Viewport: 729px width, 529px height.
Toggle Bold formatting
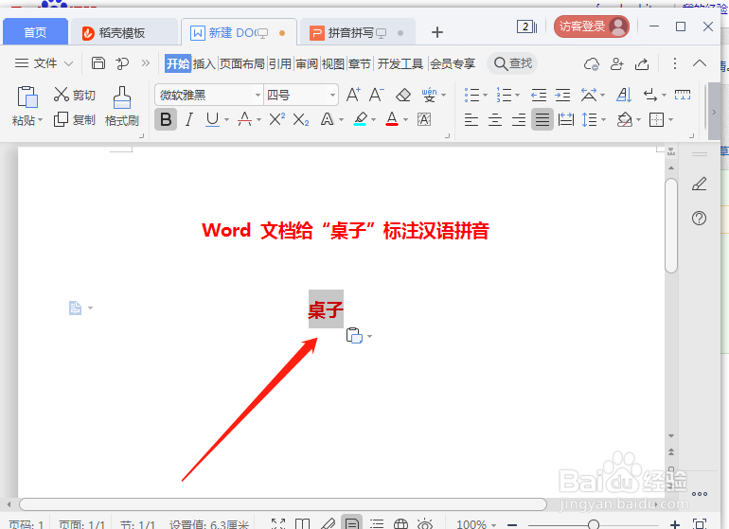(x=166, y=119)
